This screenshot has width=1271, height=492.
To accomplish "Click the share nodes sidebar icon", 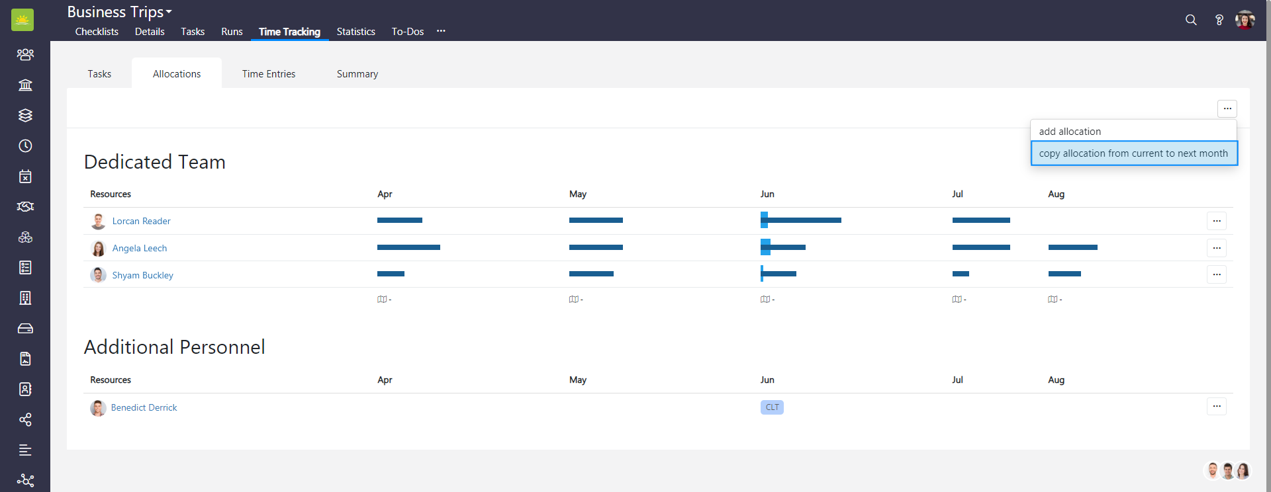I will point(25,419).
